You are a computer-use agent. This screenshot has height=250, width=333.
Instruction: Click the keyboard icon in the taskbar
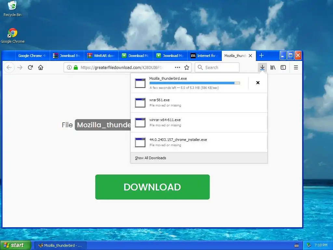pyautogui.click(x=297, y=245)
